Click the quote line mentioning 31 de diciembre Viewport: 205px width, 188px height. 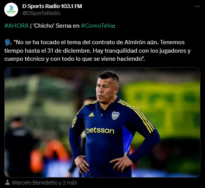(x=97, y=51)
